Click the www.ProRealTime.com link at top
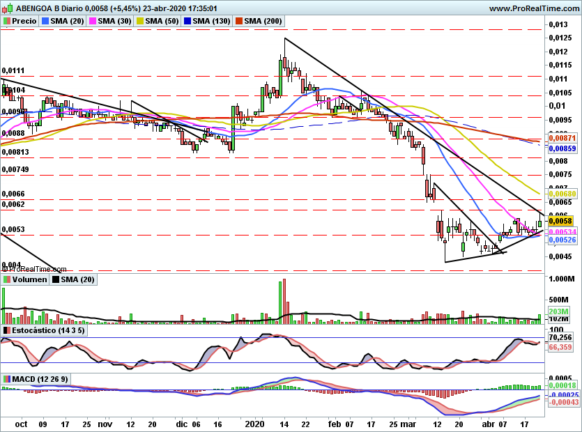The width and height of the screenshot is (582, 432). pos(534,8)
